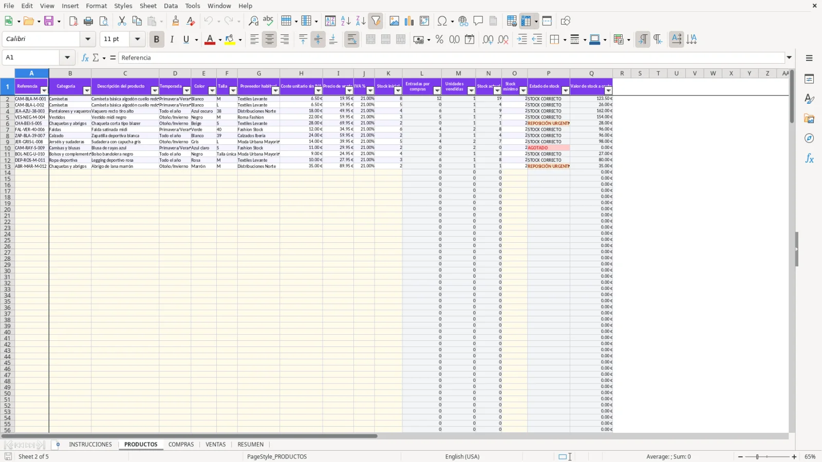Open sidebar Navigator compass icon
The height and width of the screenshot is (462, 822).
[x=809, y=139]
